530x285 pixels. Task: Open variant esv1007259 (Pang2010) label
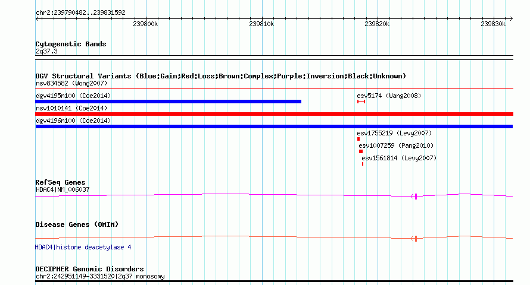point(396,145)
